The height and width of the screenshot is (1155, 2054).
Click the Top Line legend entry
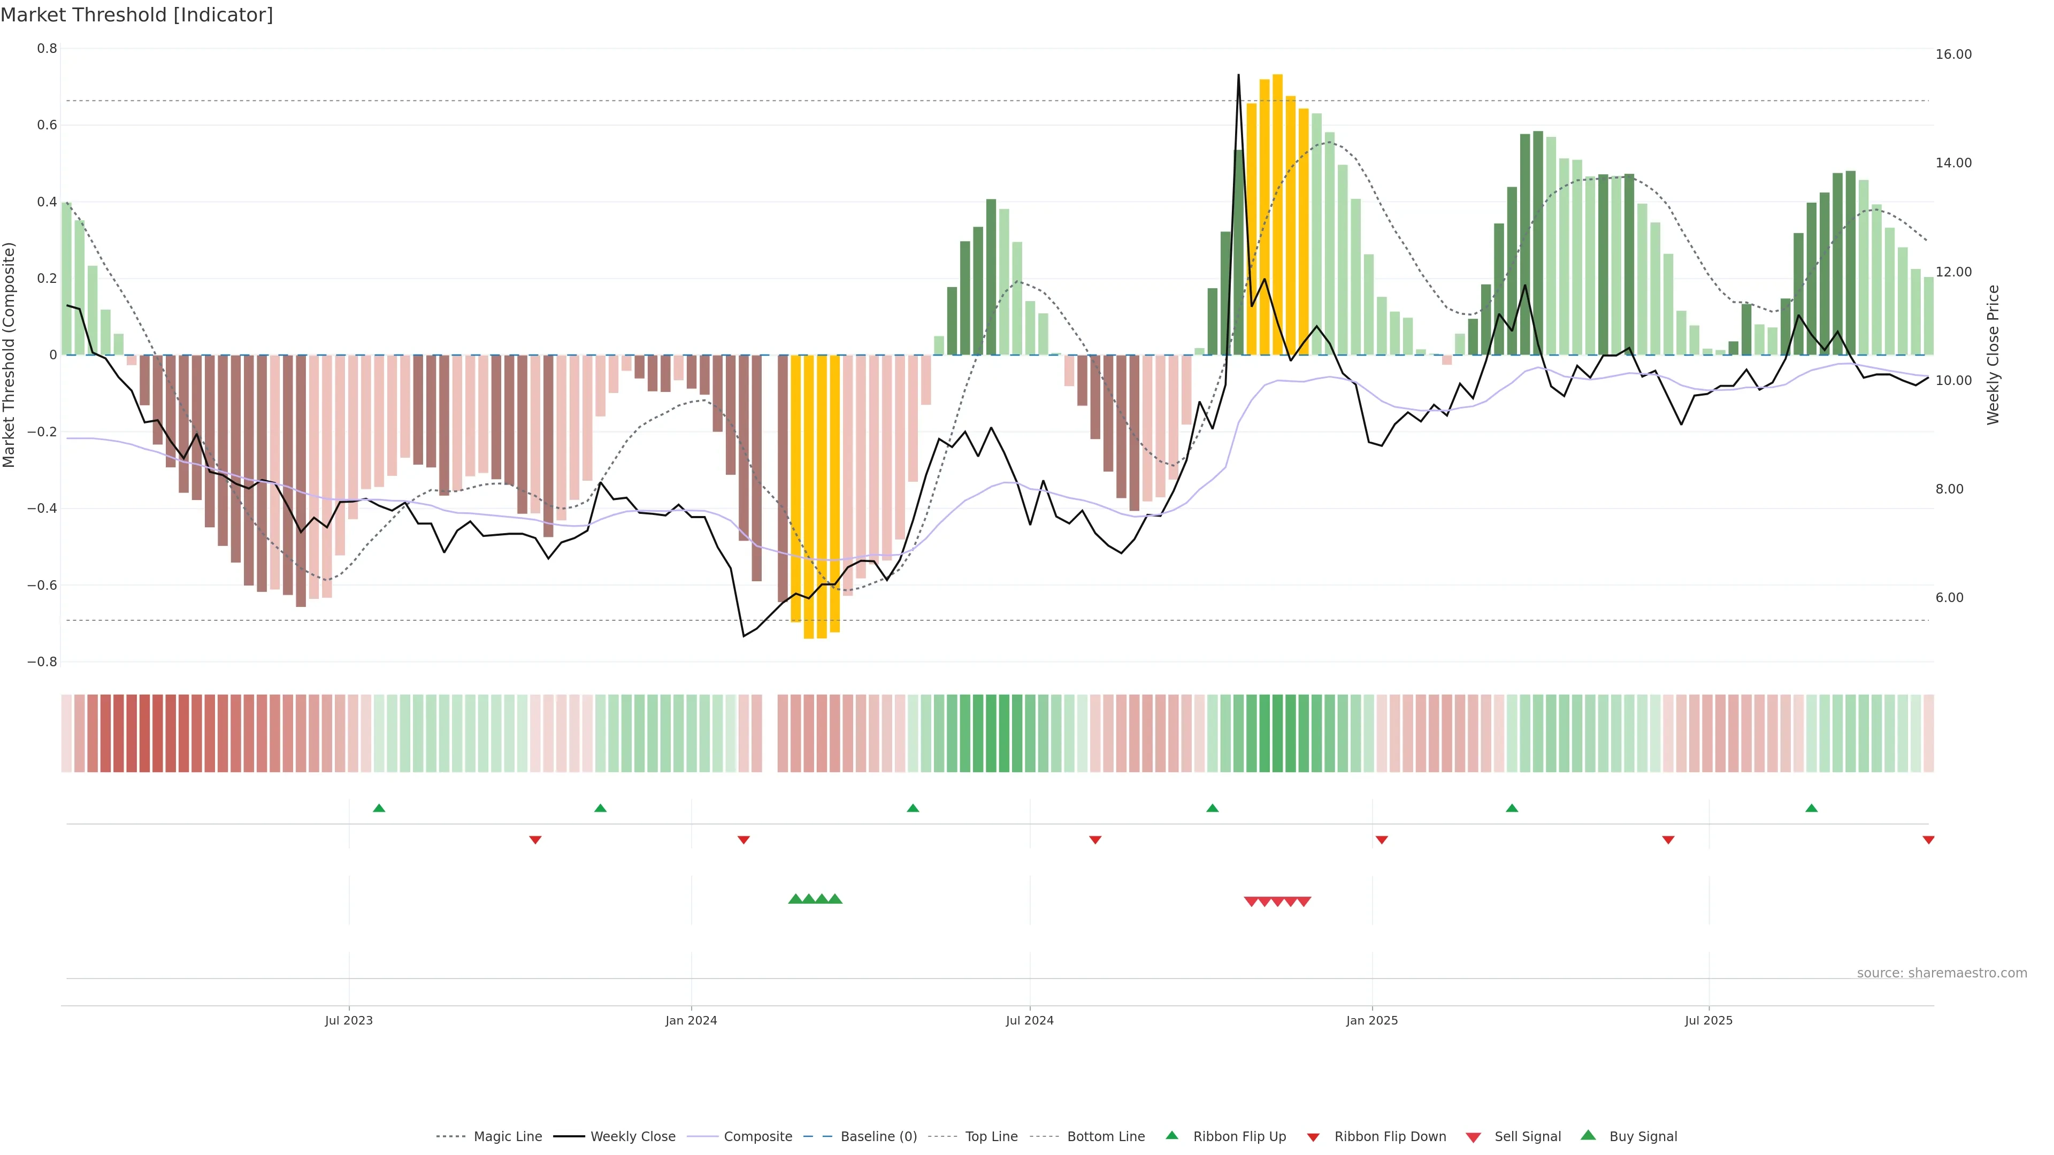(991, 1137)
